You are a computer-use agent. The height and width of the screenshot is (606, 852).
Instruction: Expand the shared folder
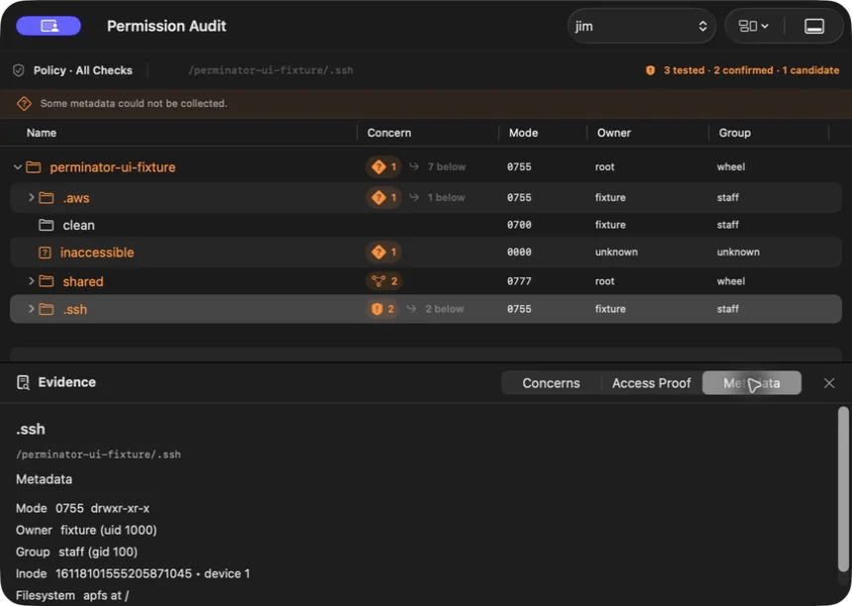(x=31, y=281)
